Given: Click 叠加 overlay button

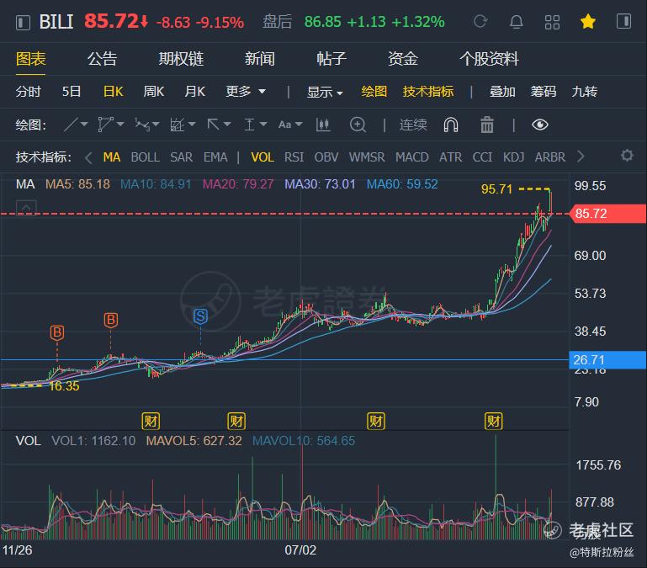Looking at the screenshot, I should (502, 91).
